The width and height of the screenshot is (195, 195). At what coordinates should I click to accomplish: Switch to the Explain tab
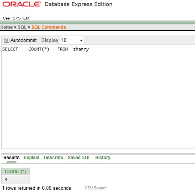[x=31, y=158]
